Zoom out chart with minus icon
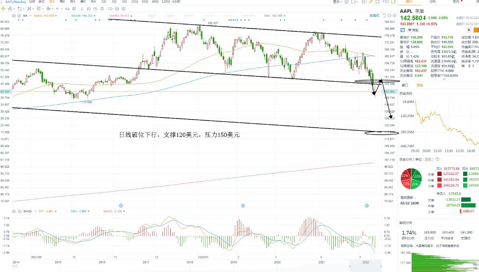This screenshot has width=479, height=272. tap(390, 16)
